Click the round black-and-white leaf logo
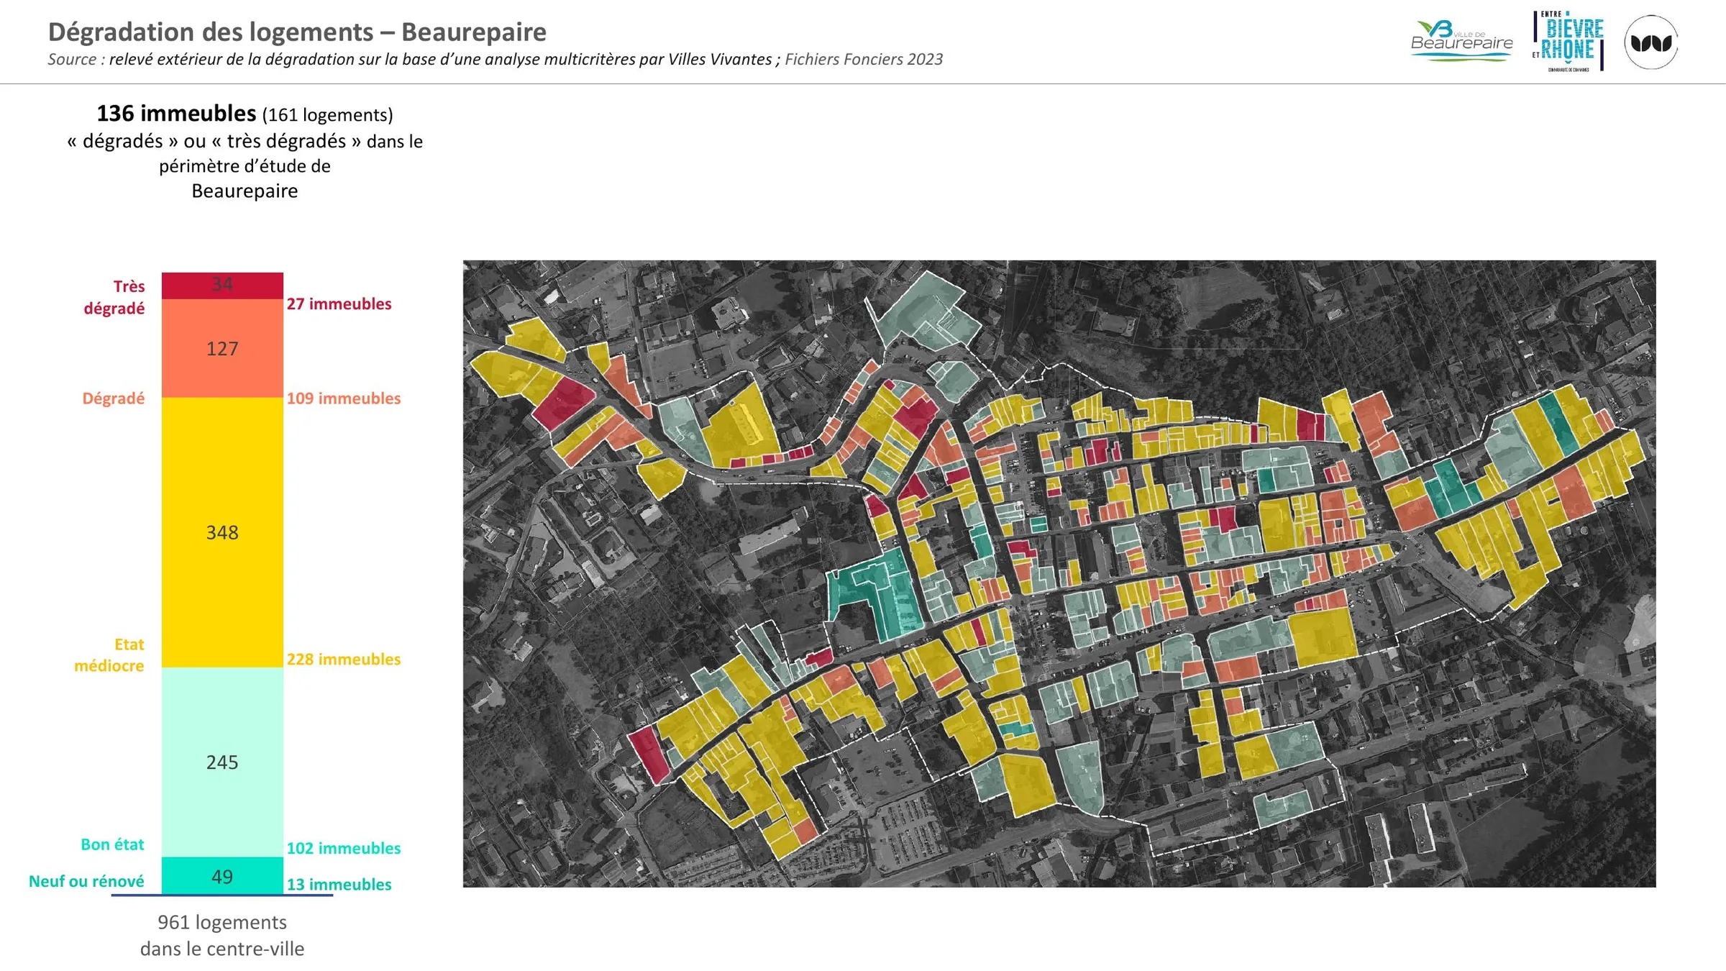The width and height of the screenshot is (1726, 971). [x=1651, y=42]
